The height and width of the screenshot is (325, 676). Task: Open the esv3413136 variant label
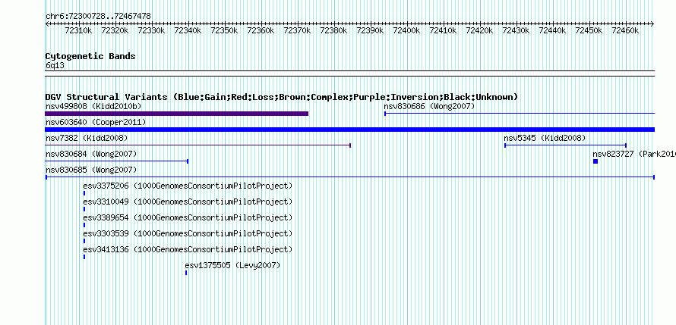coord(188,249)
